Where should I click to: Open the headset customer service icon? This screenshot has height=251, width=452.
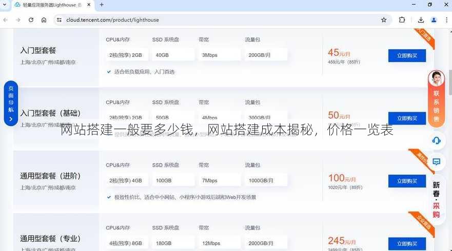click(x=437, y=140)
